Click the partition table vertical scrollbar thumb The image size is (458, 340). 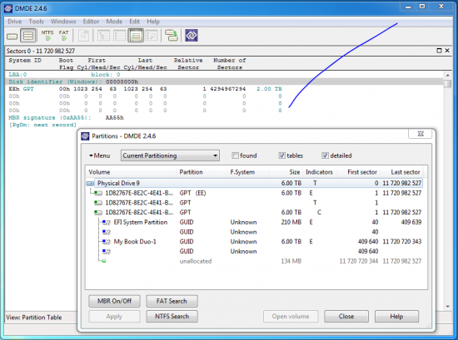pos(447,84)
